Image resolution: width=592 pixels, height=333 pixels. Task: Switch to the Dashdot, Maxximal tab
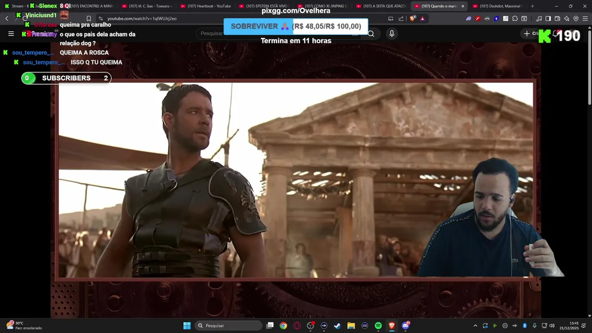click(498, 6)
